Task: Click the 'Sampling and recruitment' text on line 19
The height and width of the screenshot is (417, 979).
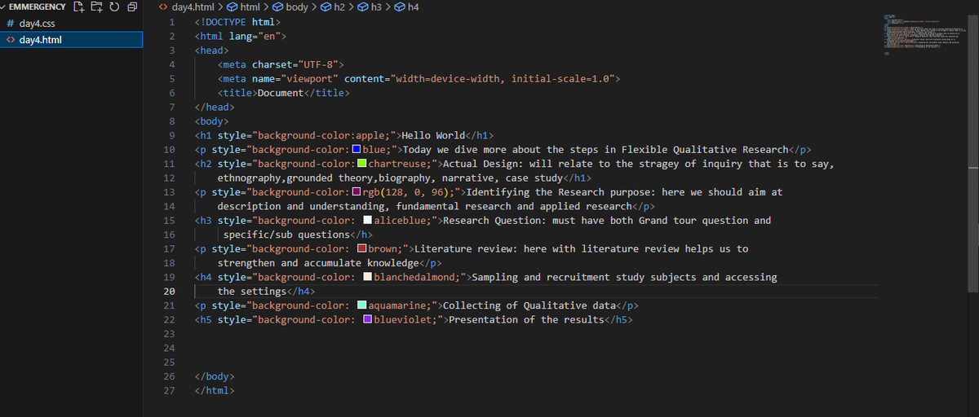Action: click(x=542, y=277)
